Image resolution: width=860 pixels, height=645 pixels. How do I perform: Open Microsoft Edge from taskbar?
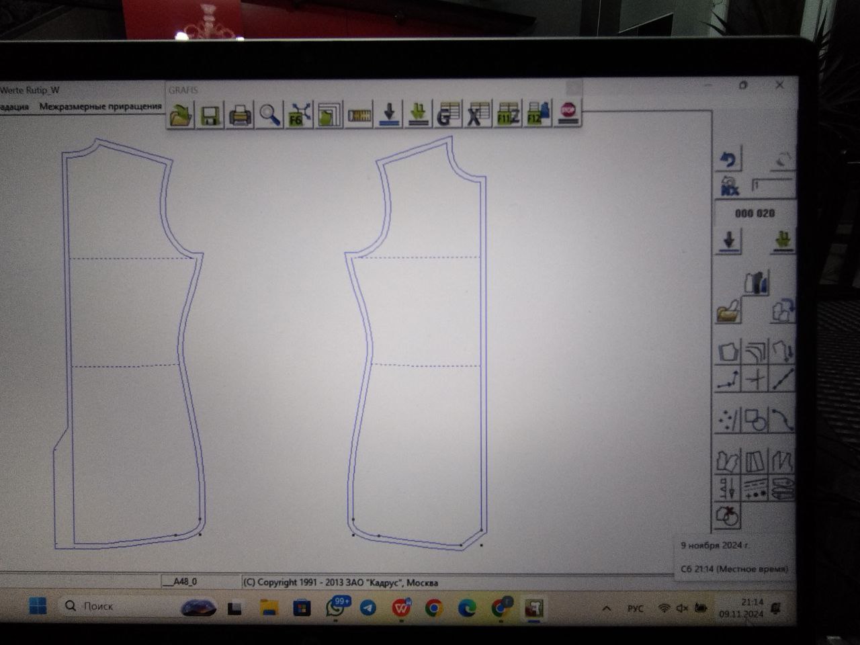467,608
